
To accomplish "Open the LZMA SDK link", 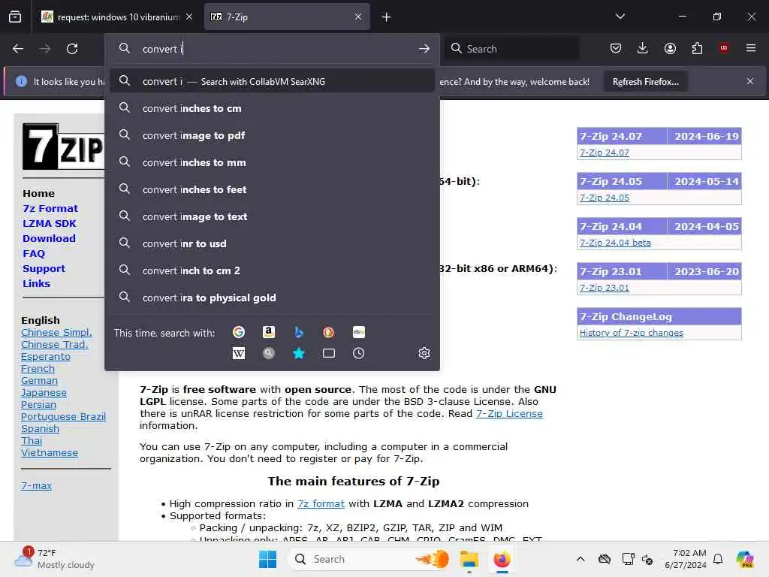I will (x=49, y=224).
